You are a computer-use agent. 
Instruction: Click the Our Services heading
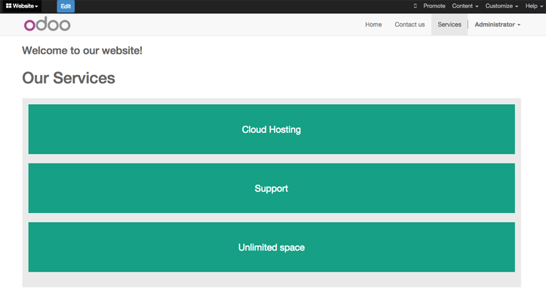click(x=69, y=78)
